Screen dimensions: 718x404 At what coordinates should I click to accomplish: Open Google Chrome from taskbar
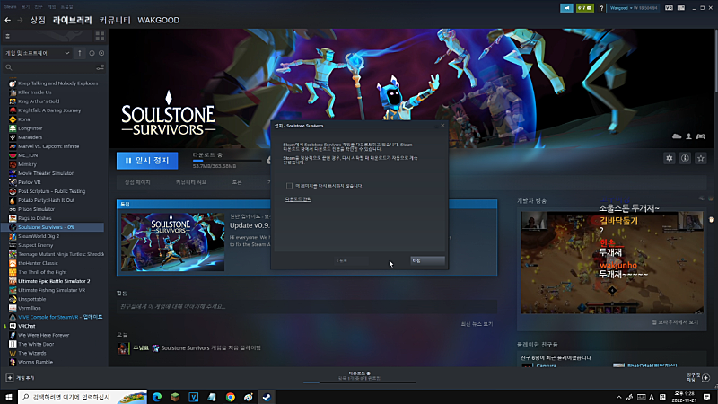231,397
